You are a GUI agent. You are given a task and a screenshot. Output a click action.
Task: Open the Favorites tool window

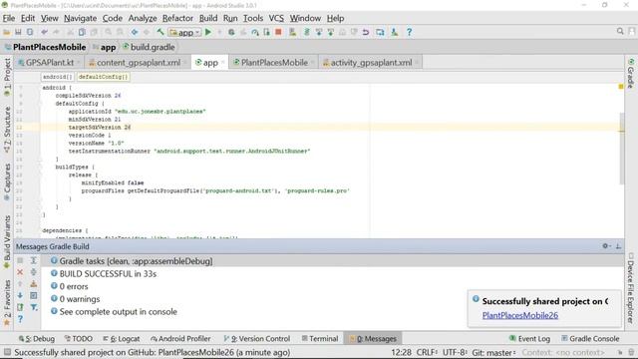(7, 303)
